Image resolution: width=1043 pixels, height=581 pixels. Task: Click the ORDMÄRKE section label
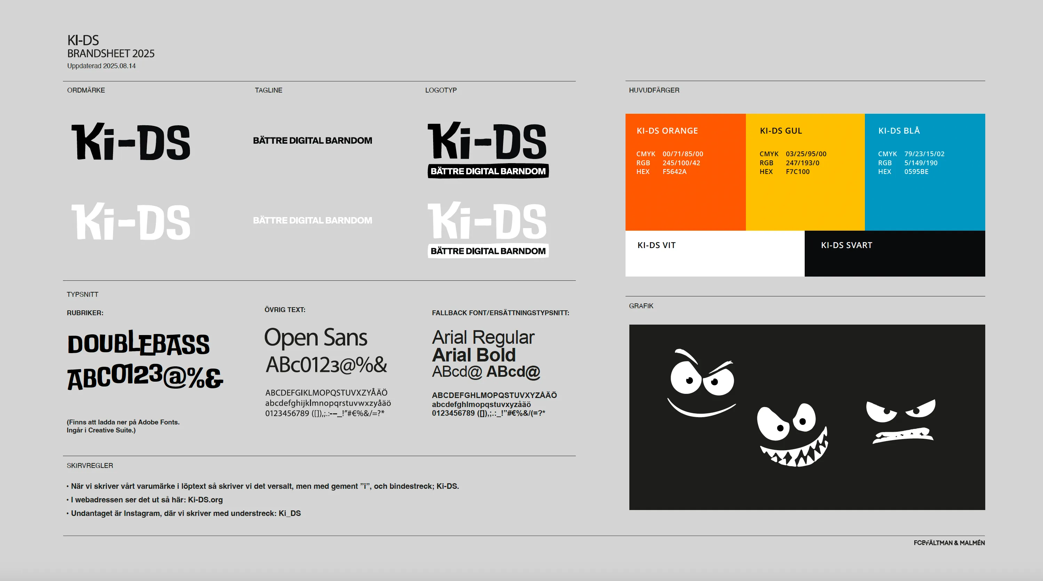pos(86,90)
